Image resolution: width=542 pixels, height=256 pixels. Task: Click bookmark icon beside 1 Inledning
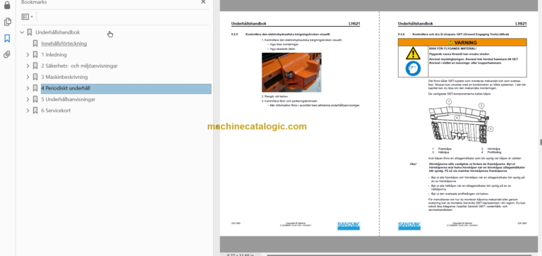(x=35, y=54)
